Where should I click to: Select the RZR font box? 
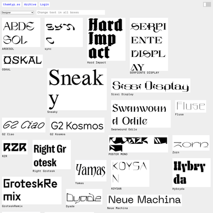[x=15, y=147]
